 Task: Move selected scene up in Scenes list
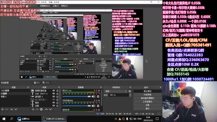[12, 110]
